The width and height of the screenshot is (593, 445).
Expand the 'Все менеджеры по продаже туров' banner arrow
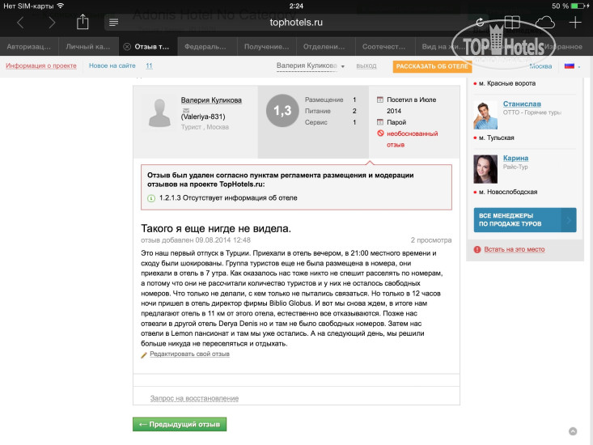[x=570, y=220]
